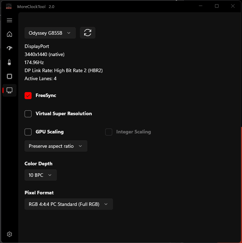Enable the GPU Scaling checkbox
Viewport: 242px width, 243px height.
[28, 132]
